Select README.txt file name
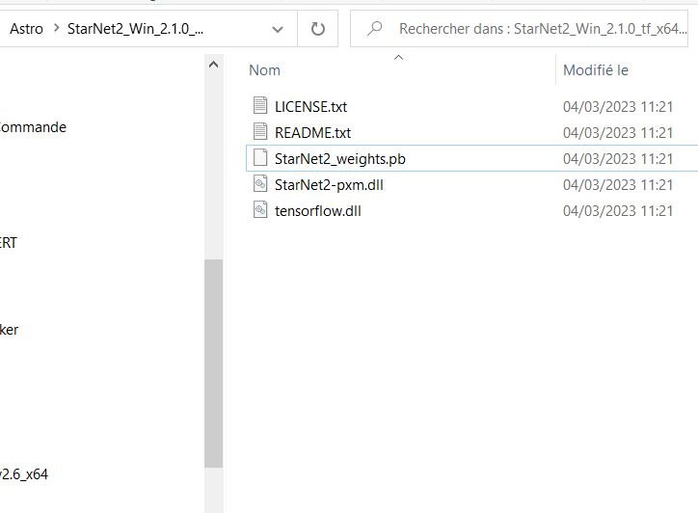Screen dimensions: 698x513 pyautogui.click(x=312, y=132)
